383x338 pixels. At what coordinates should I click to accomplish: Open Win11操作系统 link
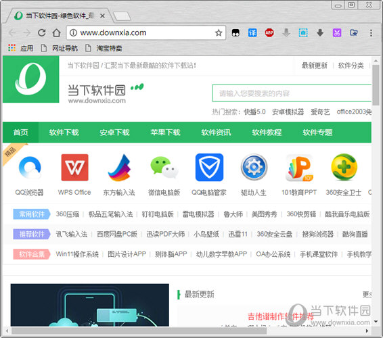click(x=77, y=254)
